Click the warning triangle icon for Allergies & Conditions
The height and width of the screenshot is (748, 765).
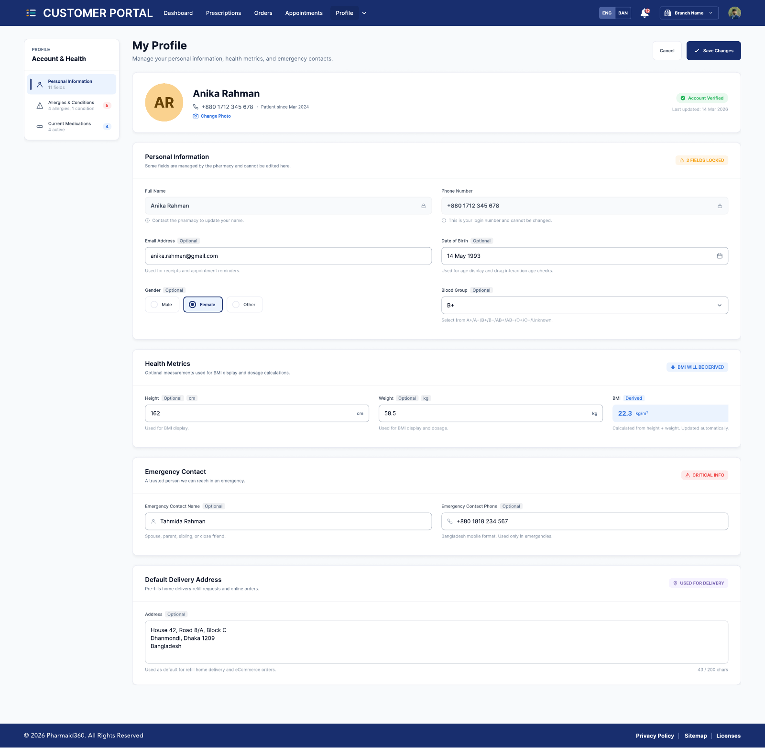[40, 105]
